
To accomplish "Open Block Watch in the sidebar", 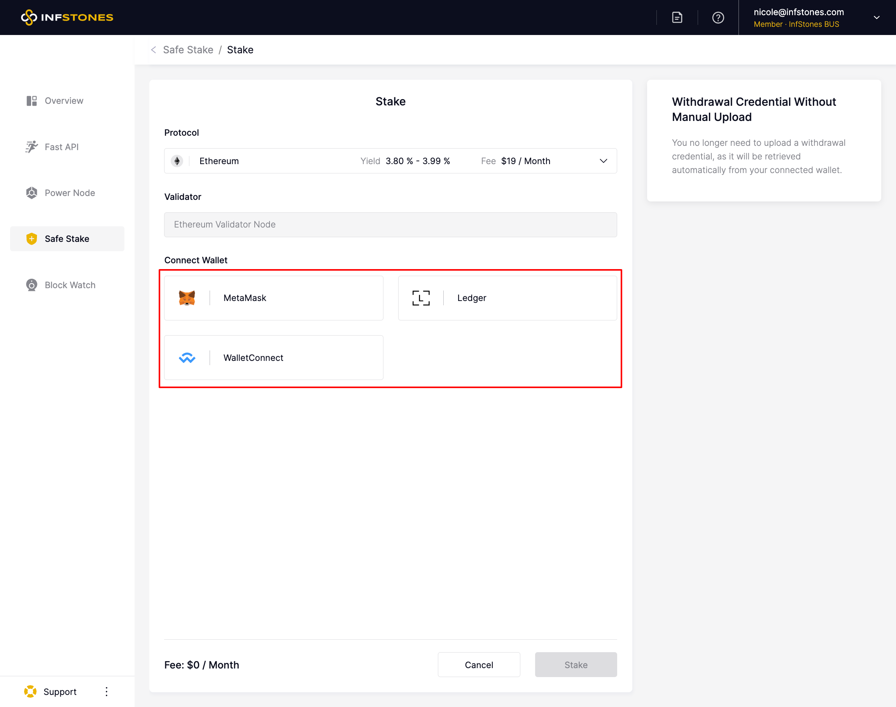I will coord(70,285).
